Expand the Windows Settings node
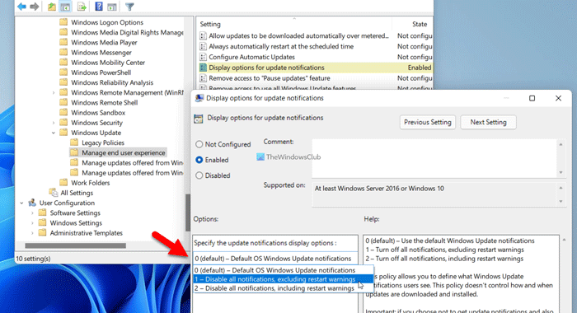577x313 pixels. [32, 223]
